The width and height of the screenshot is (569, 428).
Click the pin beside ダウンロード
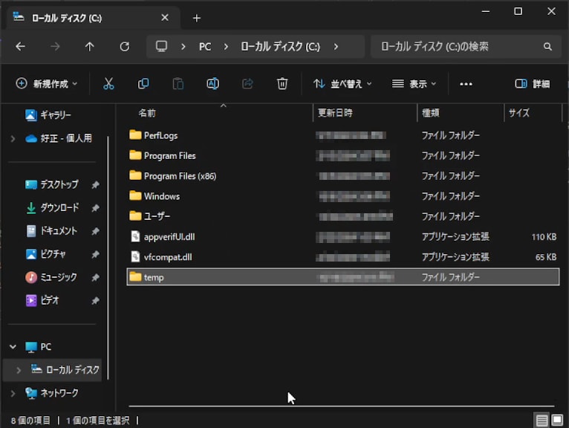pos(95,208)
